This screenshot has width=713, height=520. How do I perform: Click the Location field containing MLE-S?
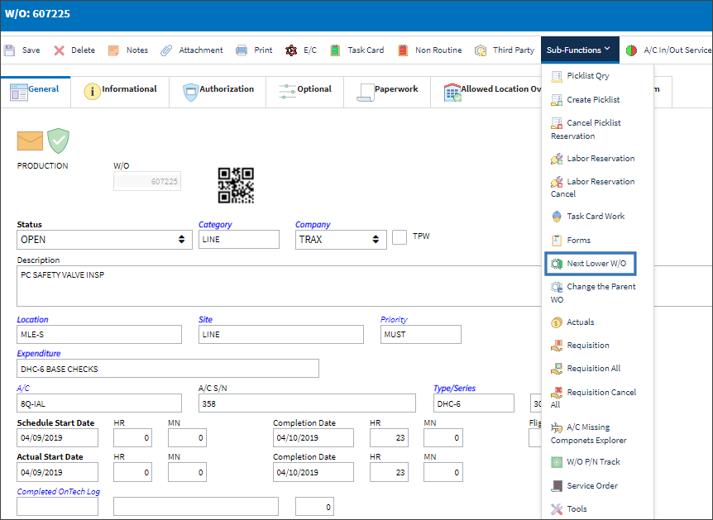(99, 335)
